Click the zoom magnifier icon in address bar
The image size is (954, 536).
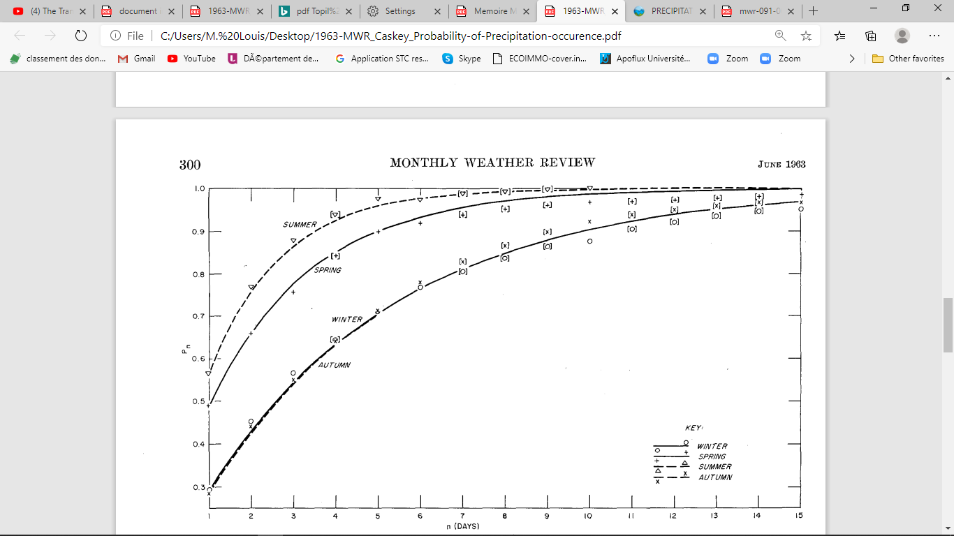(x=780, y=36)
